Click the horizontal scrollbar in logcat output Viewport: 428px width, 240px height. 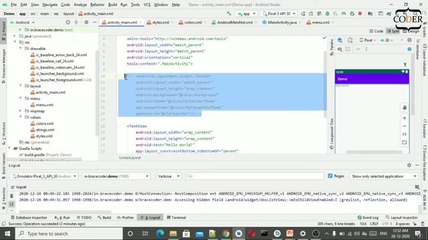click(66, 212)
